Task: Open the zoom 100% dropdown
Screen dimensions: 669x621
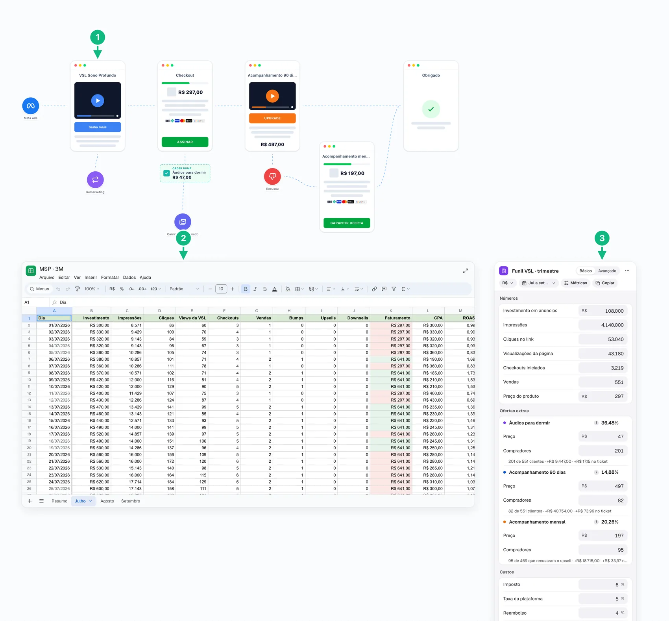Action: coord(92,289)
